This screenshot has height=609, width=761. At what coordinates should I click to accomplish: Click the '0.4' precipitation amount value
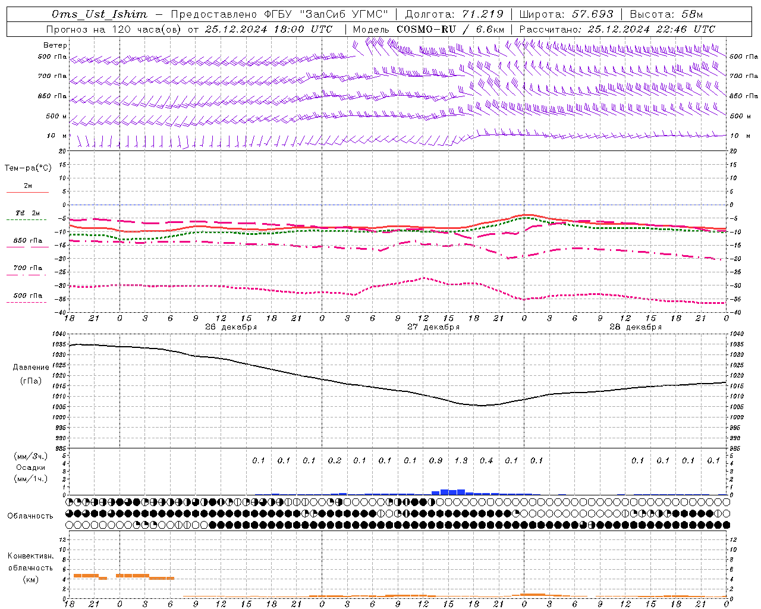[486, 460]
